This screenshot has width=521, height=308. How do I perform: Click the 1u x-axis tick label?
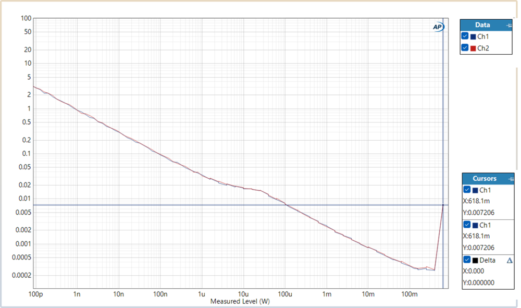201,294
